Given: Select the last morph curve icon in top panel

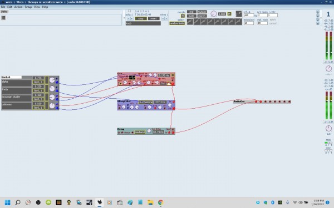Looking at the screenshot, I should point(239,22).
